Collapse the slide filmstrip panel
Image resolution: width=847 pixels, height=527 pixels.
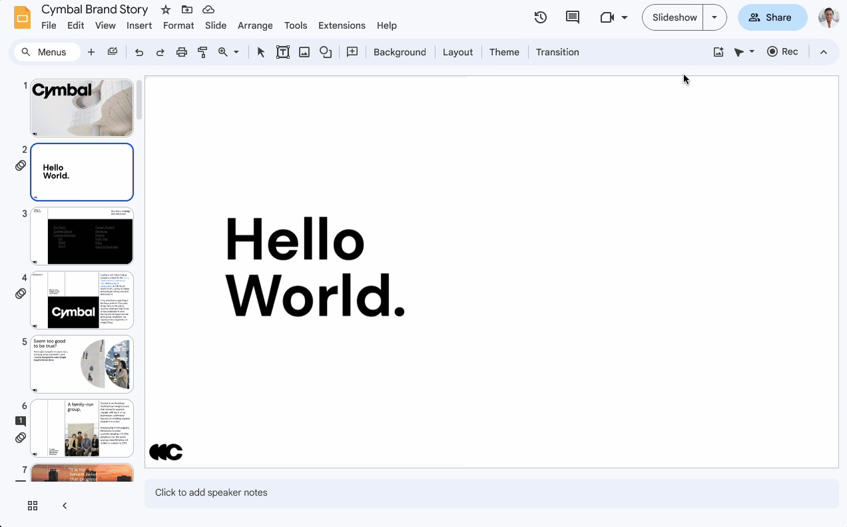(x=65, y=506)
